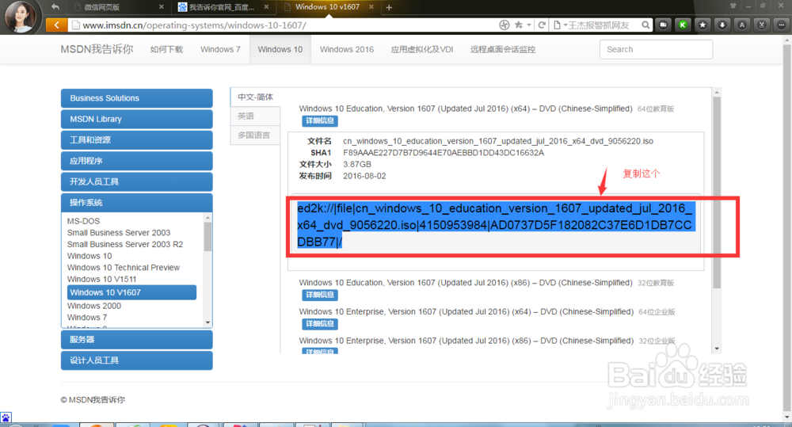This screenshot has height=427, width=792.
Task: Click scroll-down arrow of the OS list
Action: pos(208,322)
